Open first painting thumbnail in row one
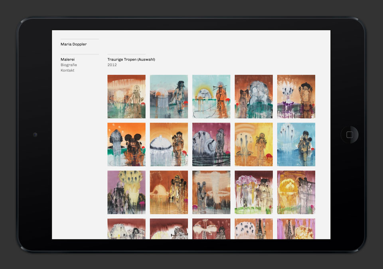383x269 pixels. tap(126, 97)
